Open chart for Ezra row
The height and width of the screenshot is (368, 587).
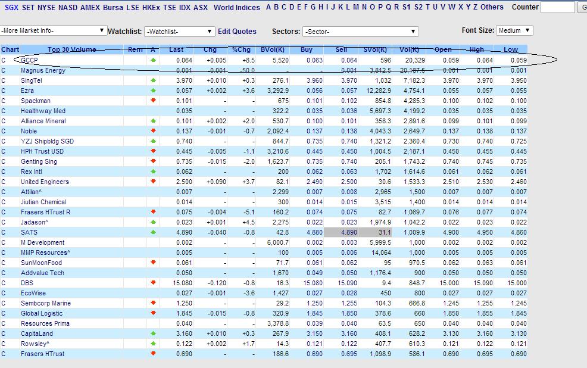point(4,91)
